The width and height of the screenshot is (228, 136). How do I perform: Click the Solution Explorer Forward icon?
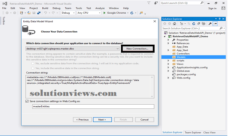[170, 24]
